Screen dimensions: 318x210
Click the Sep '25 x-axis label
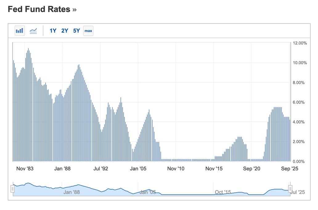[290, 168]
